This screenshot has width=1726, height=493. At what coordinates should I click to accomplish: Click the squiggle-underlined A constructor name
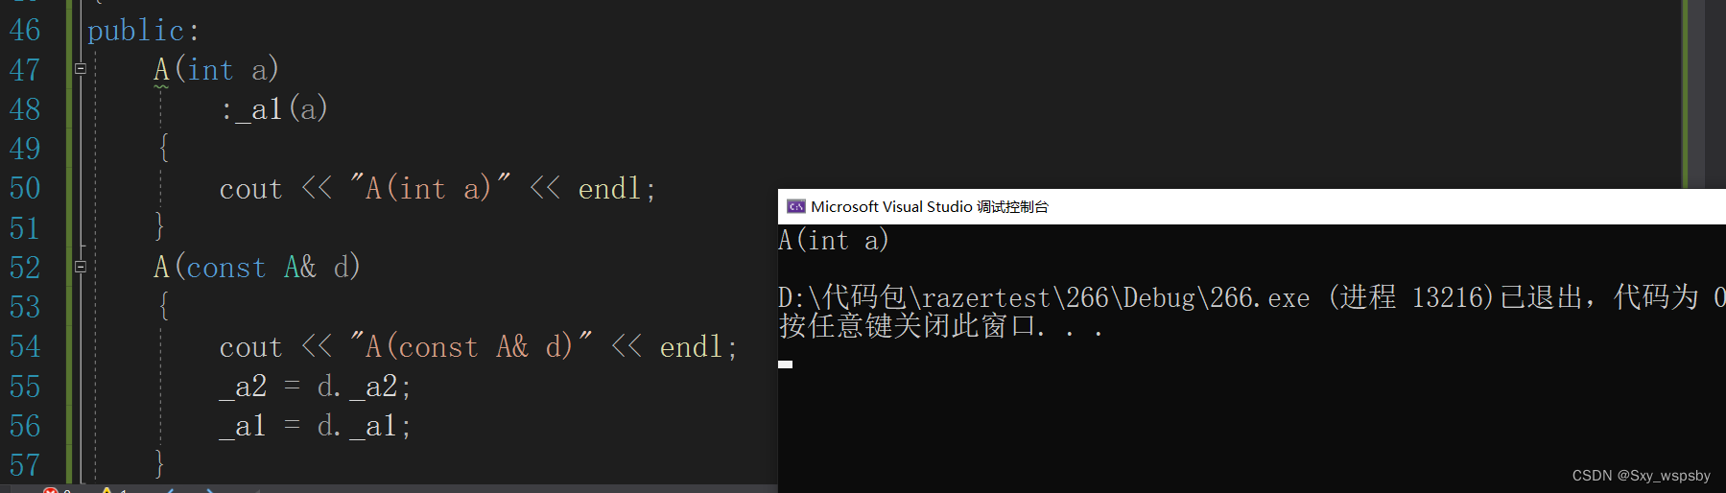tap(161, 70)
